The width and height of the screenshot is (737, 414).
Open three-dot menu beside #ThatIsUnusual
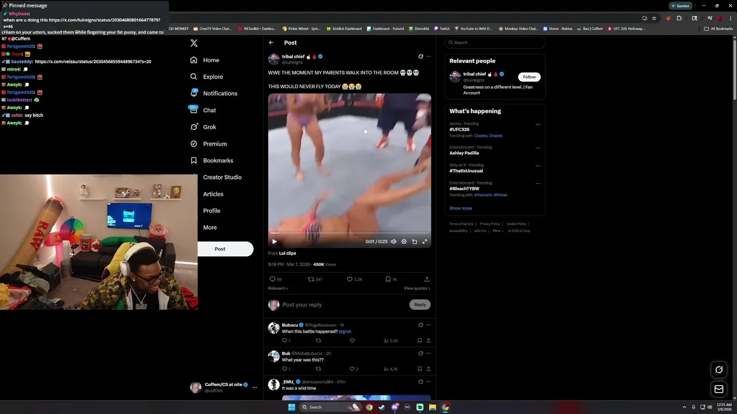(x=538, y=166)
